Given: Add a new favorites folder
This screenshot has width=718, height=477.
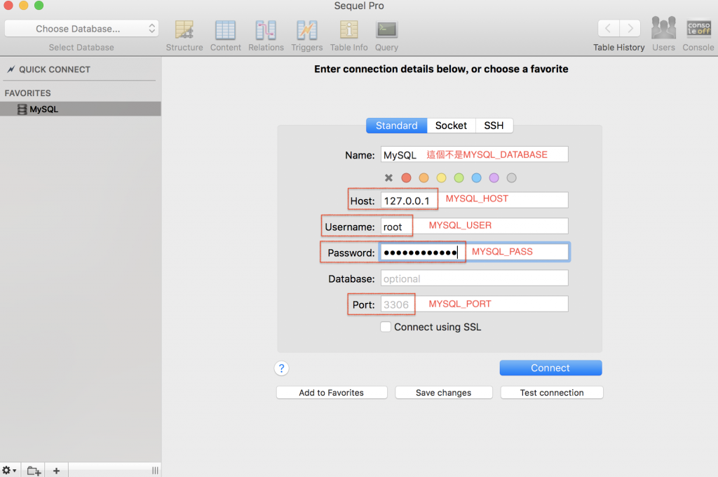Looking at the screenshot, I should click(34, 471).
